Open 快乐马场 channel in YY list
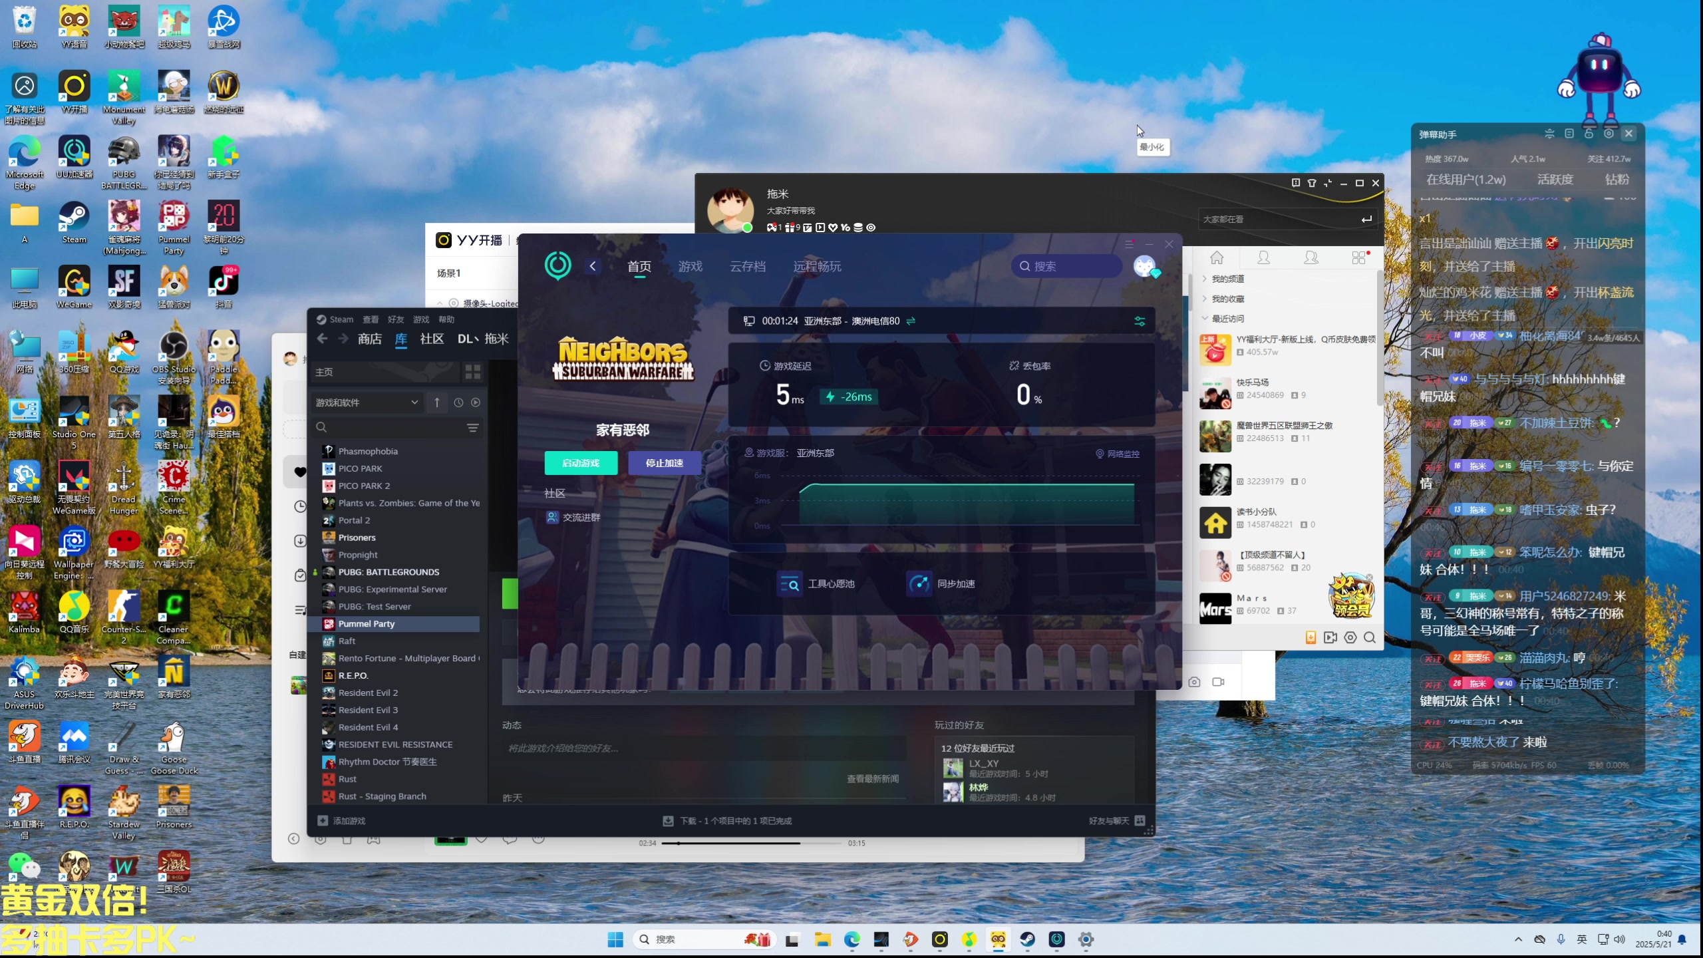The image size is (1703, 958). tap(1287, 394)
